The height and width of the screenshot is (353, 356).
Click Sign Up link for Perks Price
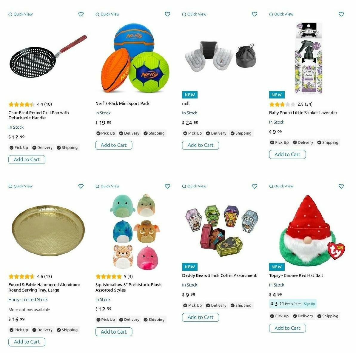309,304
